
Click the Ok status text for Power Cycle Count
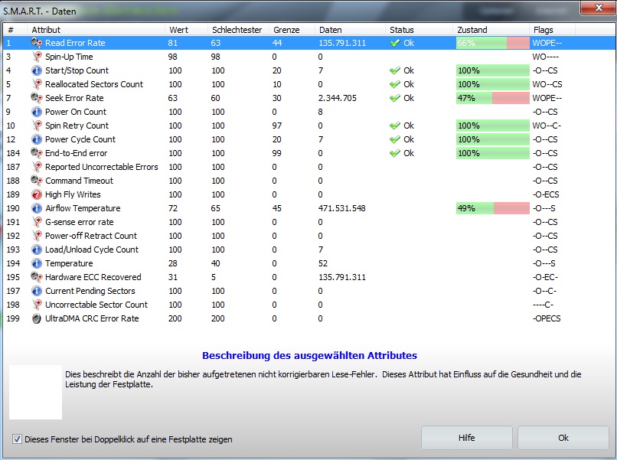point(409,139)
